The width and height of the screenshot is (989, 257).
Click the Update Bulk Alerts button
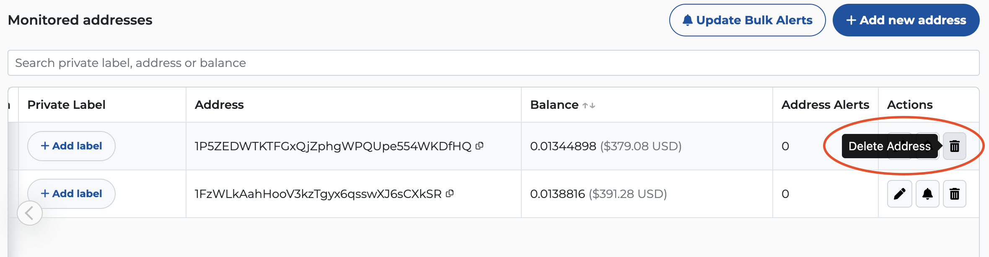747,19
